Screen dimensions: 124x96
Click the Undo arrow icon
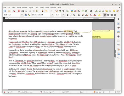click(46, 11)
